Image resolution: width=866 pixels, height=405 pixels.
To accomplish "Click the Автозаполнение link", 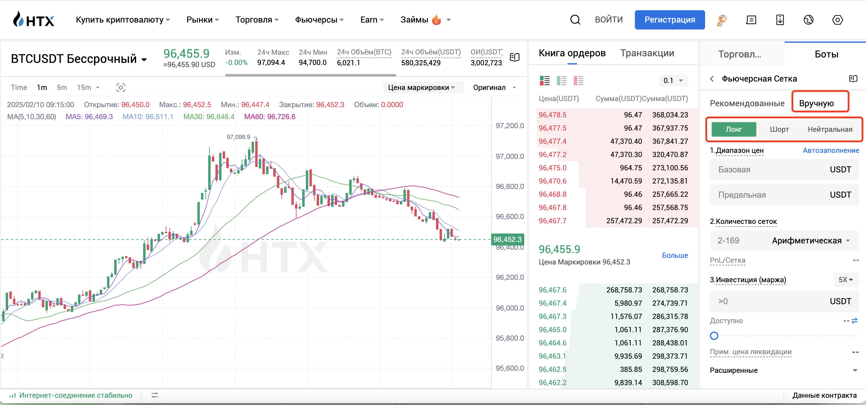I will coord(831,150).
